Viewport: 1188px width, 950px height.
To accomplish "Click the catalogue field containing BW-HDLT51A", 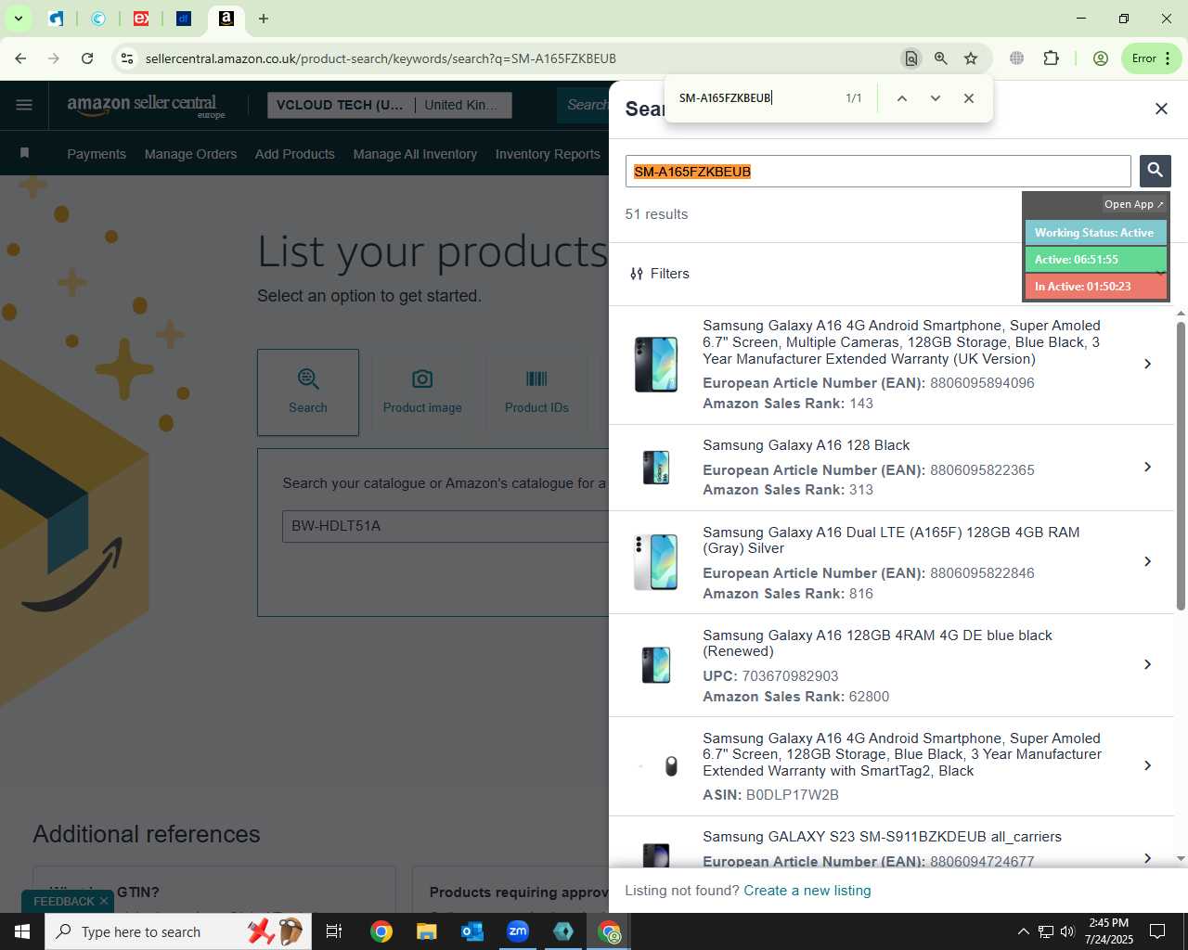I will pos(445,526).
